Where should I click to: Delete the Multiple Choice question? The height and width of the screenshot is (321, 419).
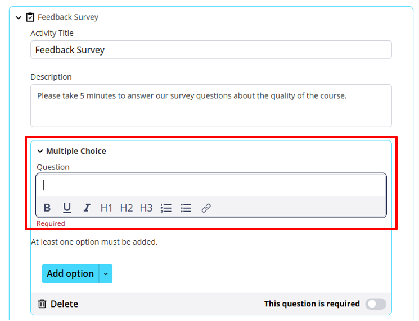pos(58,304)
